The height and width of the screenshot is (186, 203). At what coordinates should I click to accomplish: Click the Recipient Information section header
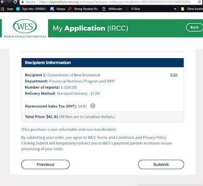click(103, 63)
